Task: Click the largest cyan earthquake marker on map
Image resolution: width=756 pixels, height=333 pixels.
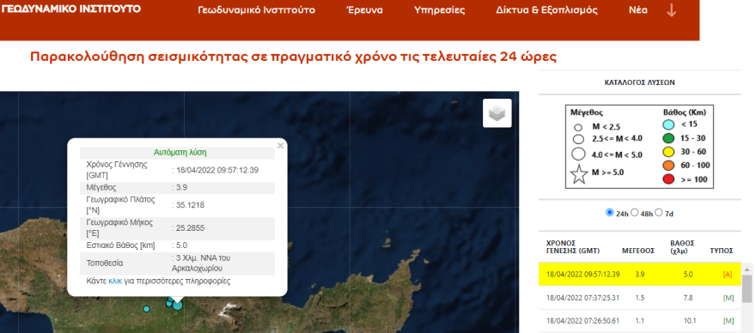Action: [178, 305]
